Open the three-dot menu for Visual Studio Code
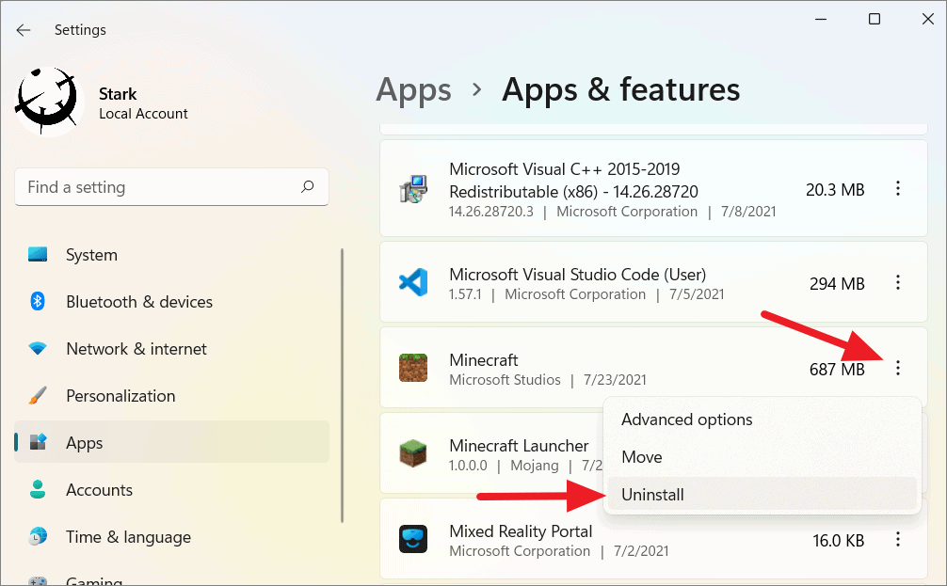Viewport: 947px width, 586px height. tap(898, 282)
